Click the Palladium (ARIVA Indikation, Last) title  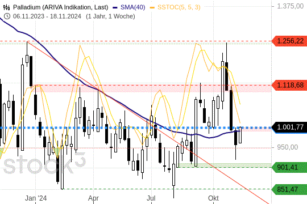[60, 7]
